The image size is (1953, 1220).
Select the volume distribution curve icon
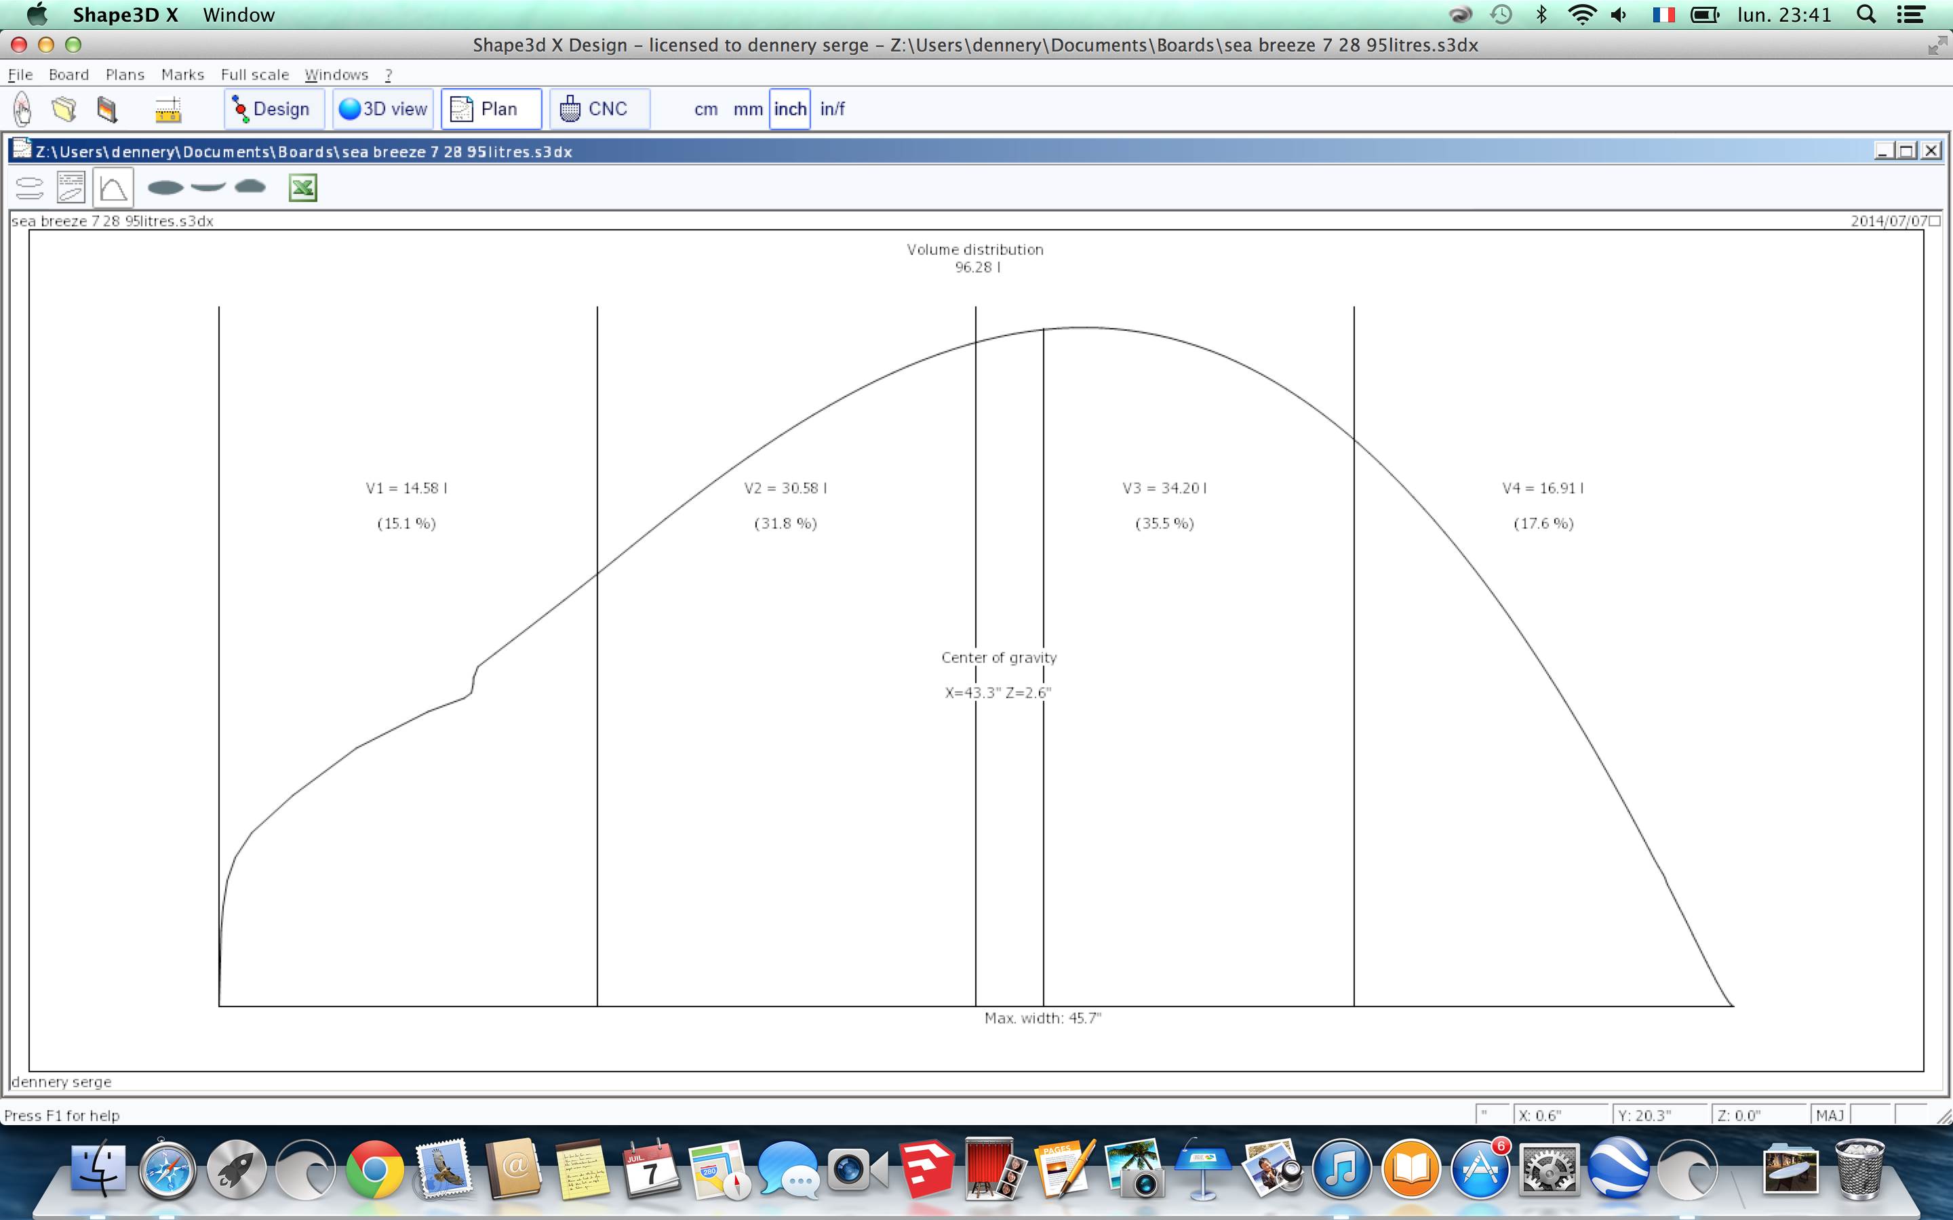(x=113, y=188)
